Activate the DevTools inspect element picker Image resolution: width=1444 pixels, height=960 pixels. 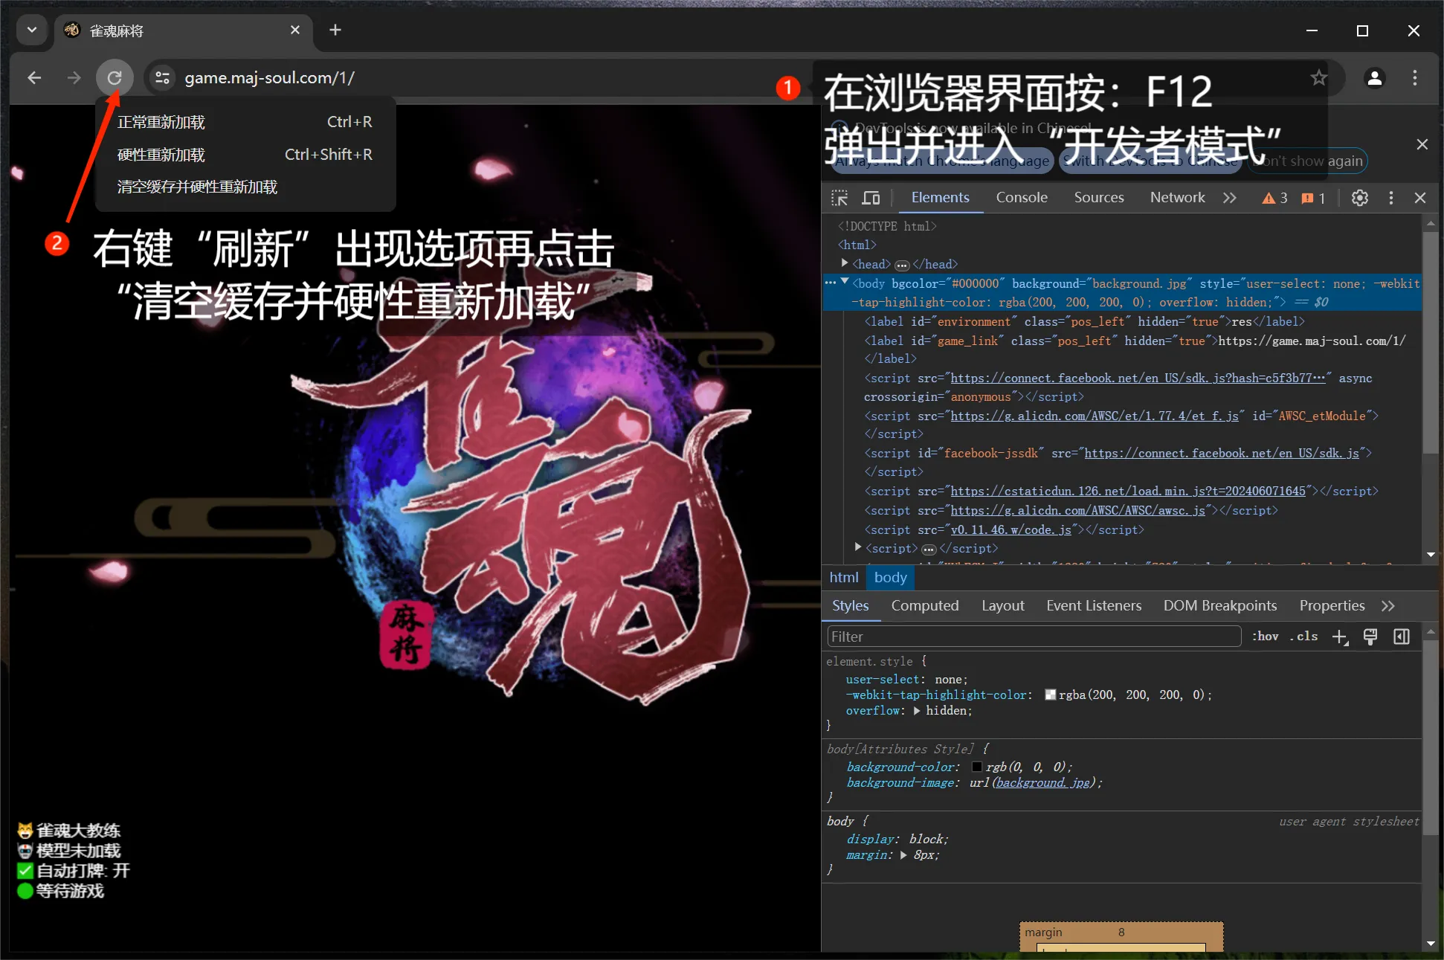[839, 198]
